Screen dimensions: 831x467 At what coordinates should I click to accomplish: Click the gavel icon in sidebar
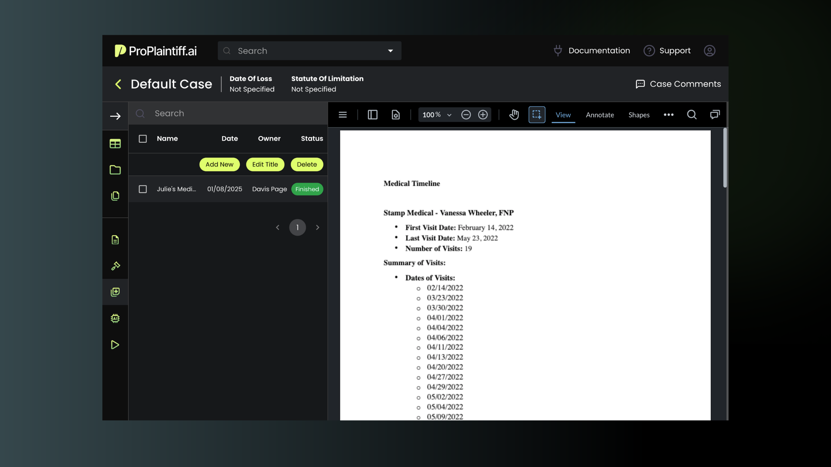click(115, 266)
